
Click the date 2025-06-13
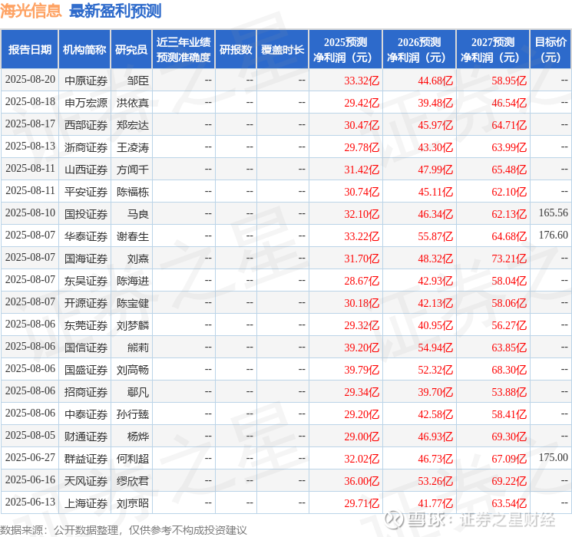point(30,502)
